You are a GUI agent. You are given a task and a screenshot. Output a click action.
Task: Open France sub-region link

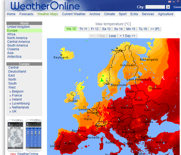[17, 95]
